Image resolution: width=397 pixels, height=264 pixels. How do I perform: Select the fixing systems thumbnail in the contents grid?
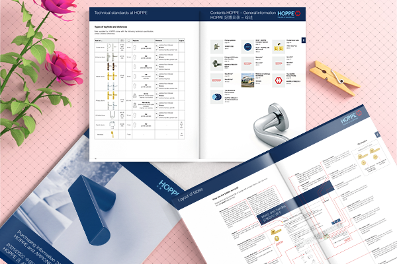(216, 47)
